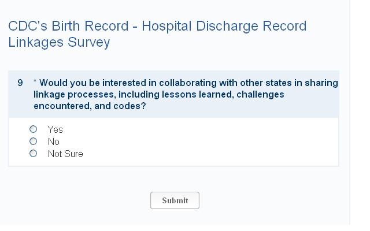Click the question number 9
Viewport: 370px width, 231px height.
(20, 83)
